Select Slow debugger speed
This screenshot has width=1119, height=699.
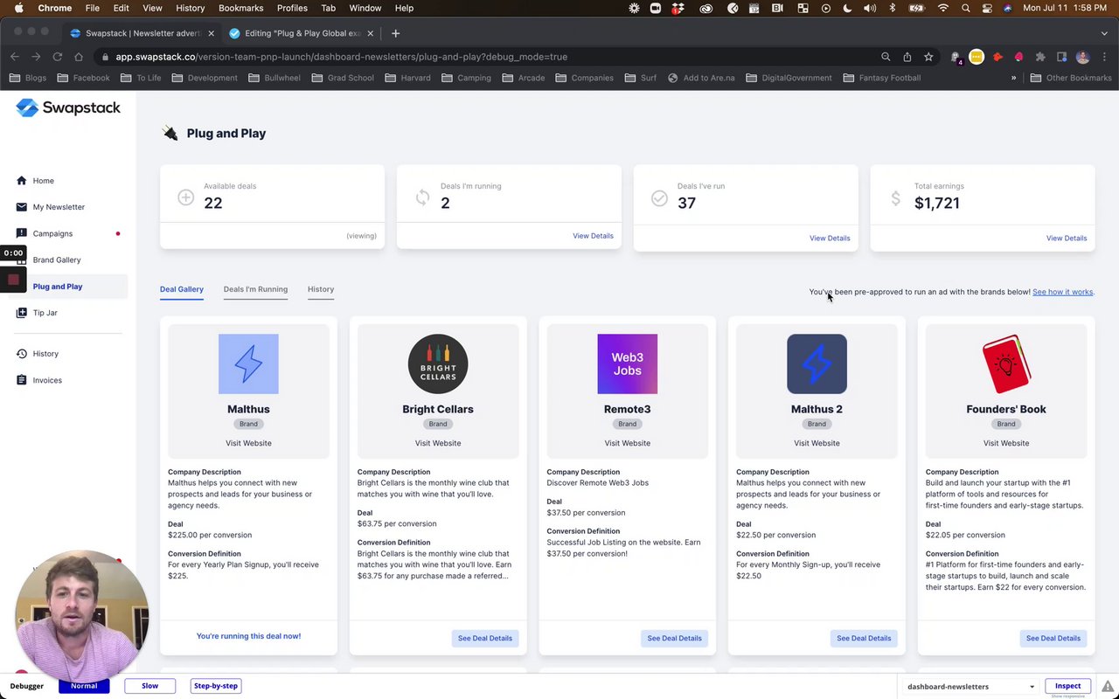pyautogui.click(x=150, y=686)
